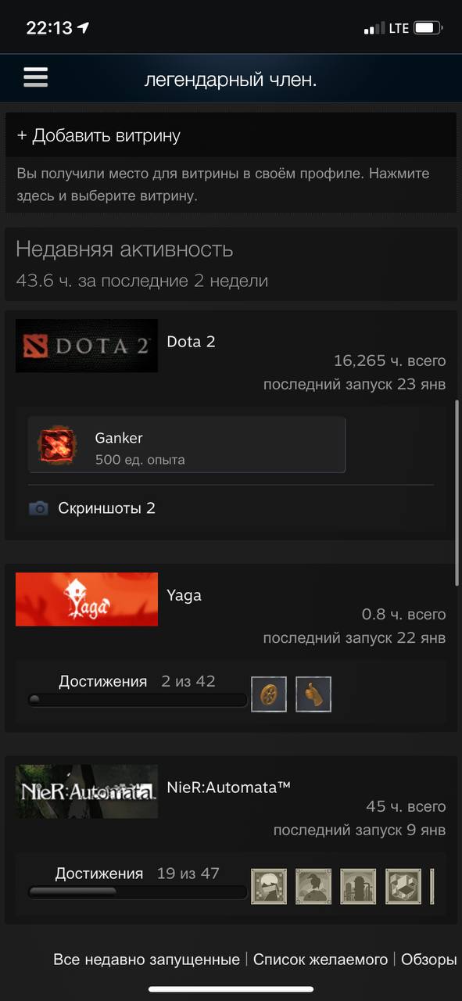Open fourth NieR:Automata achievement icon
462x1001 pixels.
[x=403, y=886]
